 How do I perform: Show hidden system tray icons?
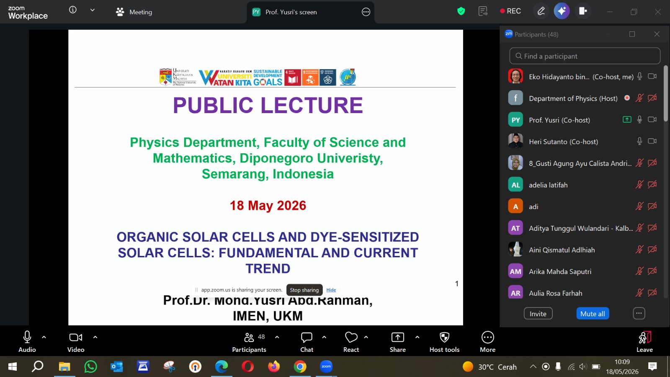(x=533, y=367)
